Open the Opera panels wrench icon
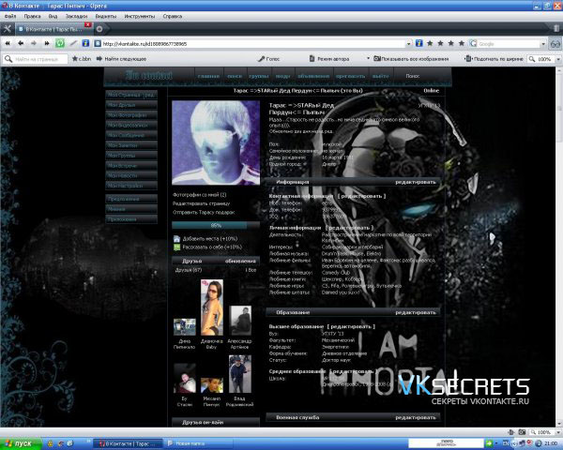The height and width of the screenshot is (450, 563). pyautogui.click(x=7, y=29)
